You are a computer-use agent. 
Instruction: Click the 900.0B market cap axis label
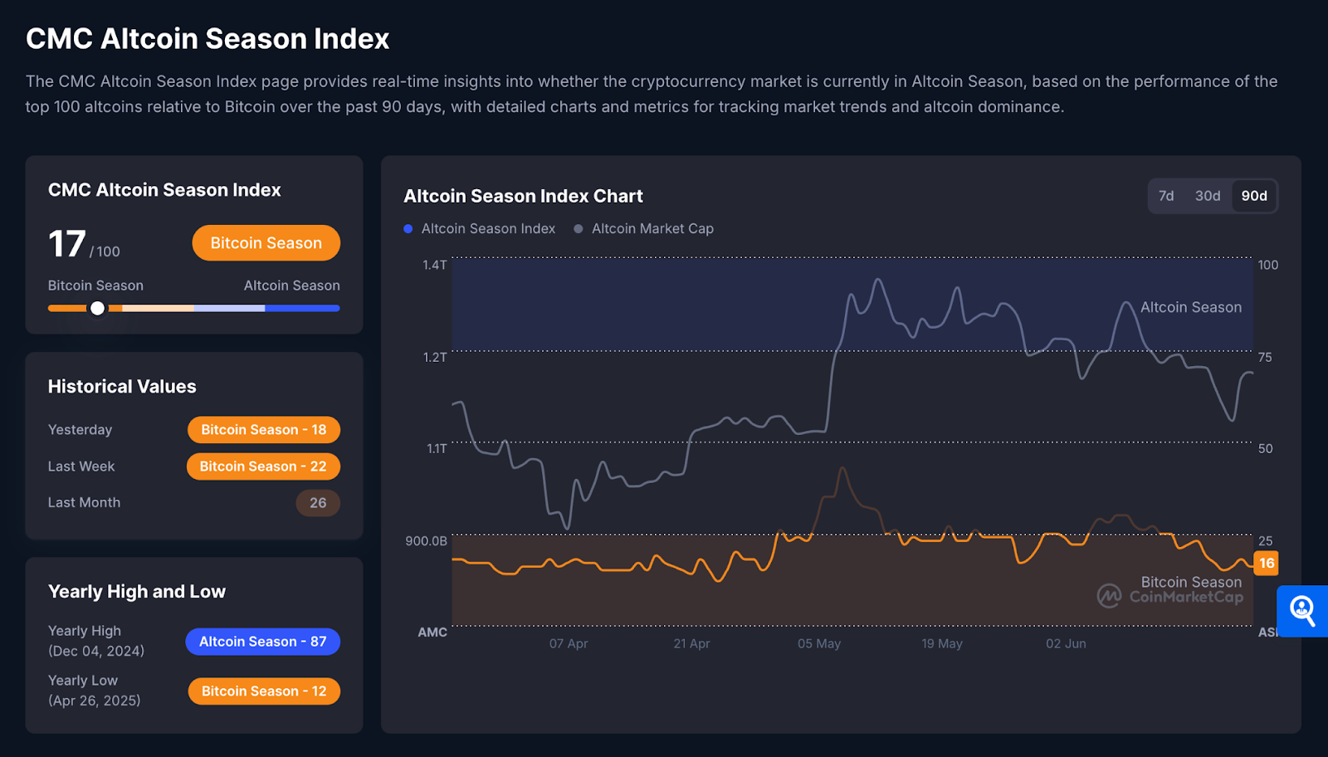(x=426, y=540)
